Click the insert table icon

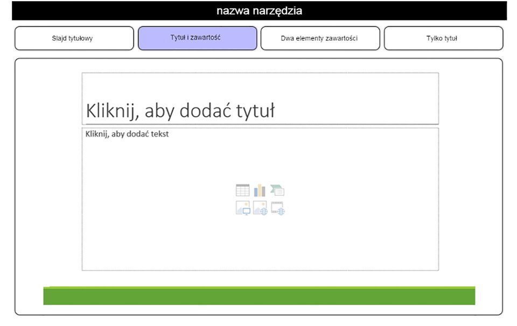(x=243, y=190)
